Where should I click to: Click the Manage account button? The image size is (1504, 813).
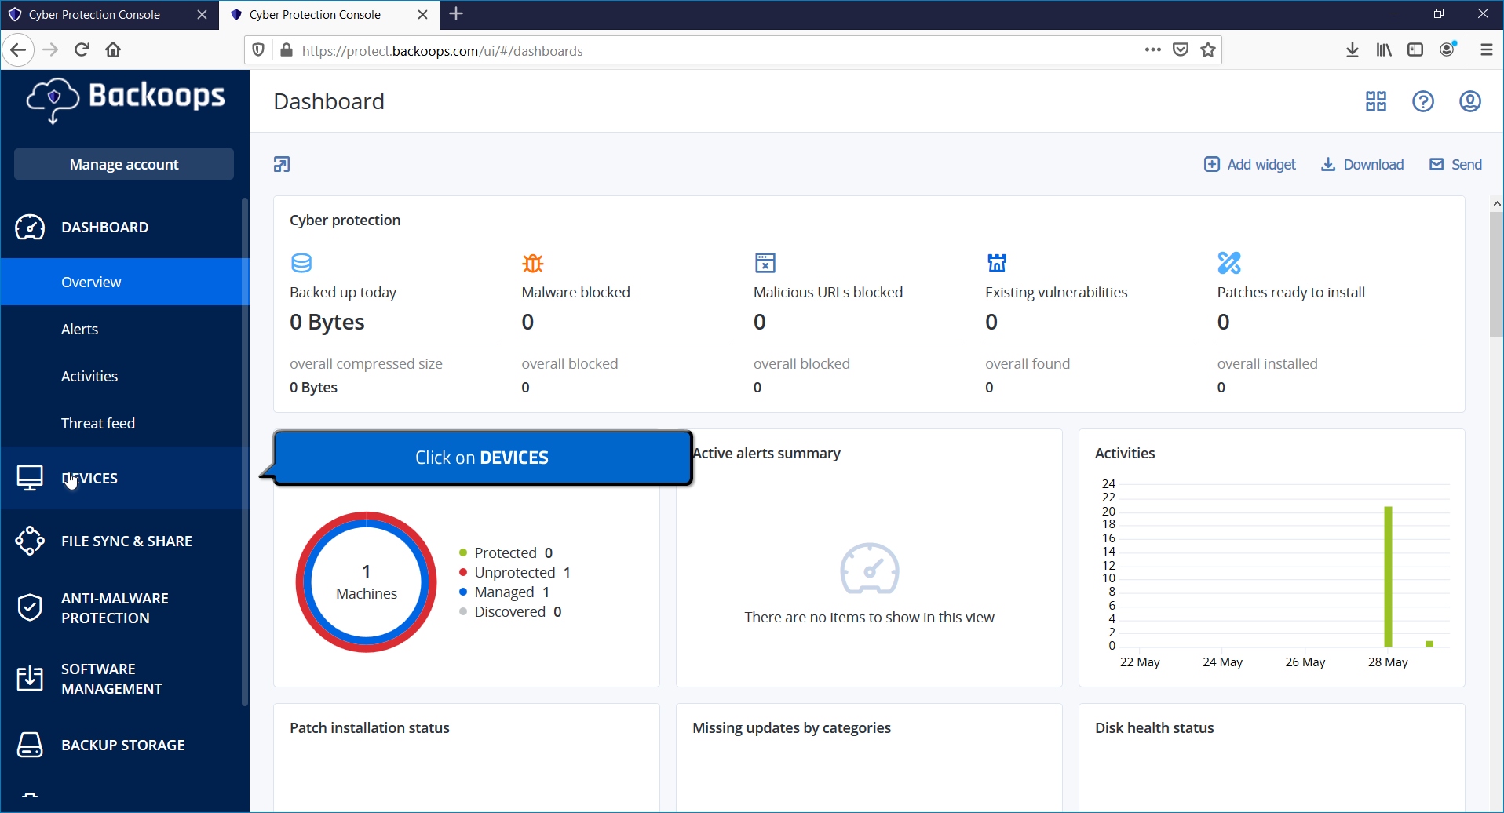tap(124, 164)
